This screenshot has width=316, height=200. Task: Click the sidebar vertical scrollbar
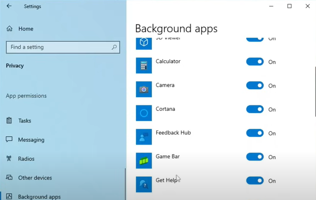tap(125, 184)
